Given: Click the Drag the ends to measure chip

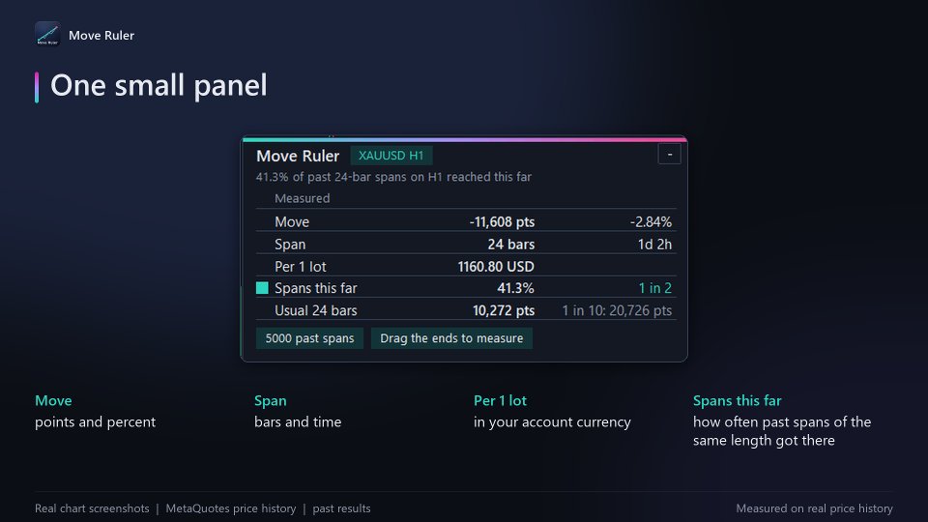Looking at the screenshot, I should tap(451, 338).
